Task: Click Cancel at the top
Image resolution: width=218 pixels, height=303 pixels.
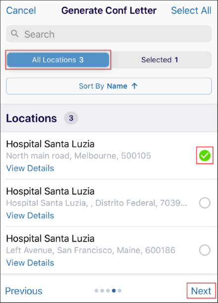Action: 21,10
